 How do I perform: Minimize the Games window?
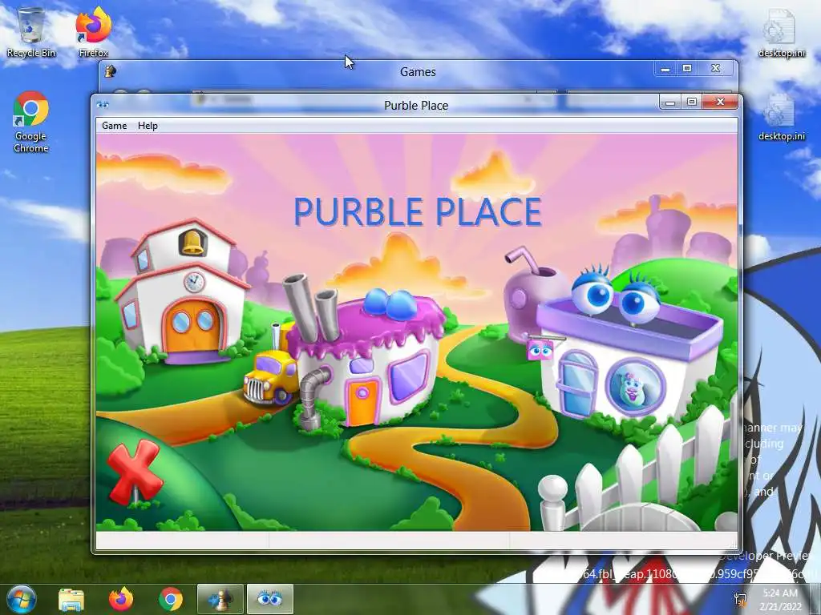[665, 69]
